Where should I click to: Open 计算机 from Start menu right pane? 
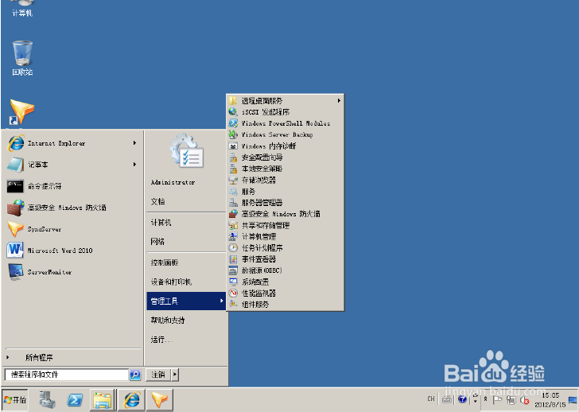(161, 223)
